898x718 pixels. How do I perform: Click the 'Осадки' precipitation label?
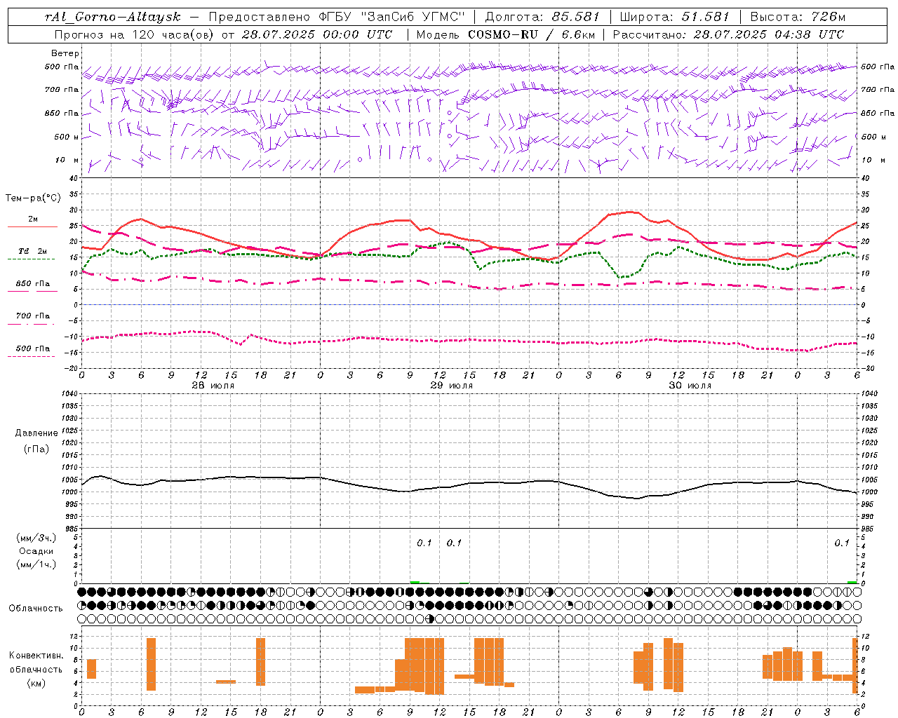(36, 551)
